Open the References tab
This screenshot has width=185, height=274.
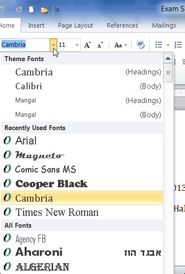(x=123, y=26)
